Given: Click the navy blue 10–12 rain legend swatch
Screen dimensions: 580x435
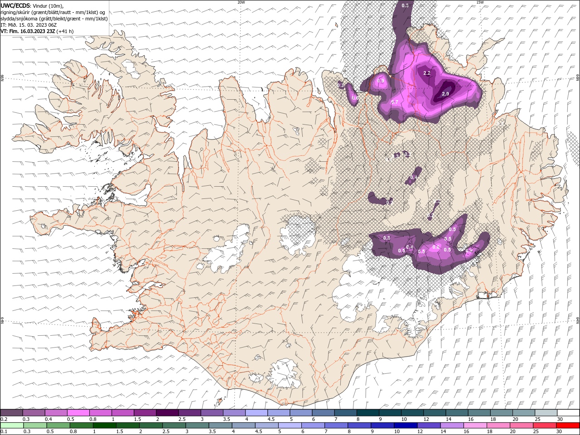Looking at the screenshot, I should [x=405, y=425].
